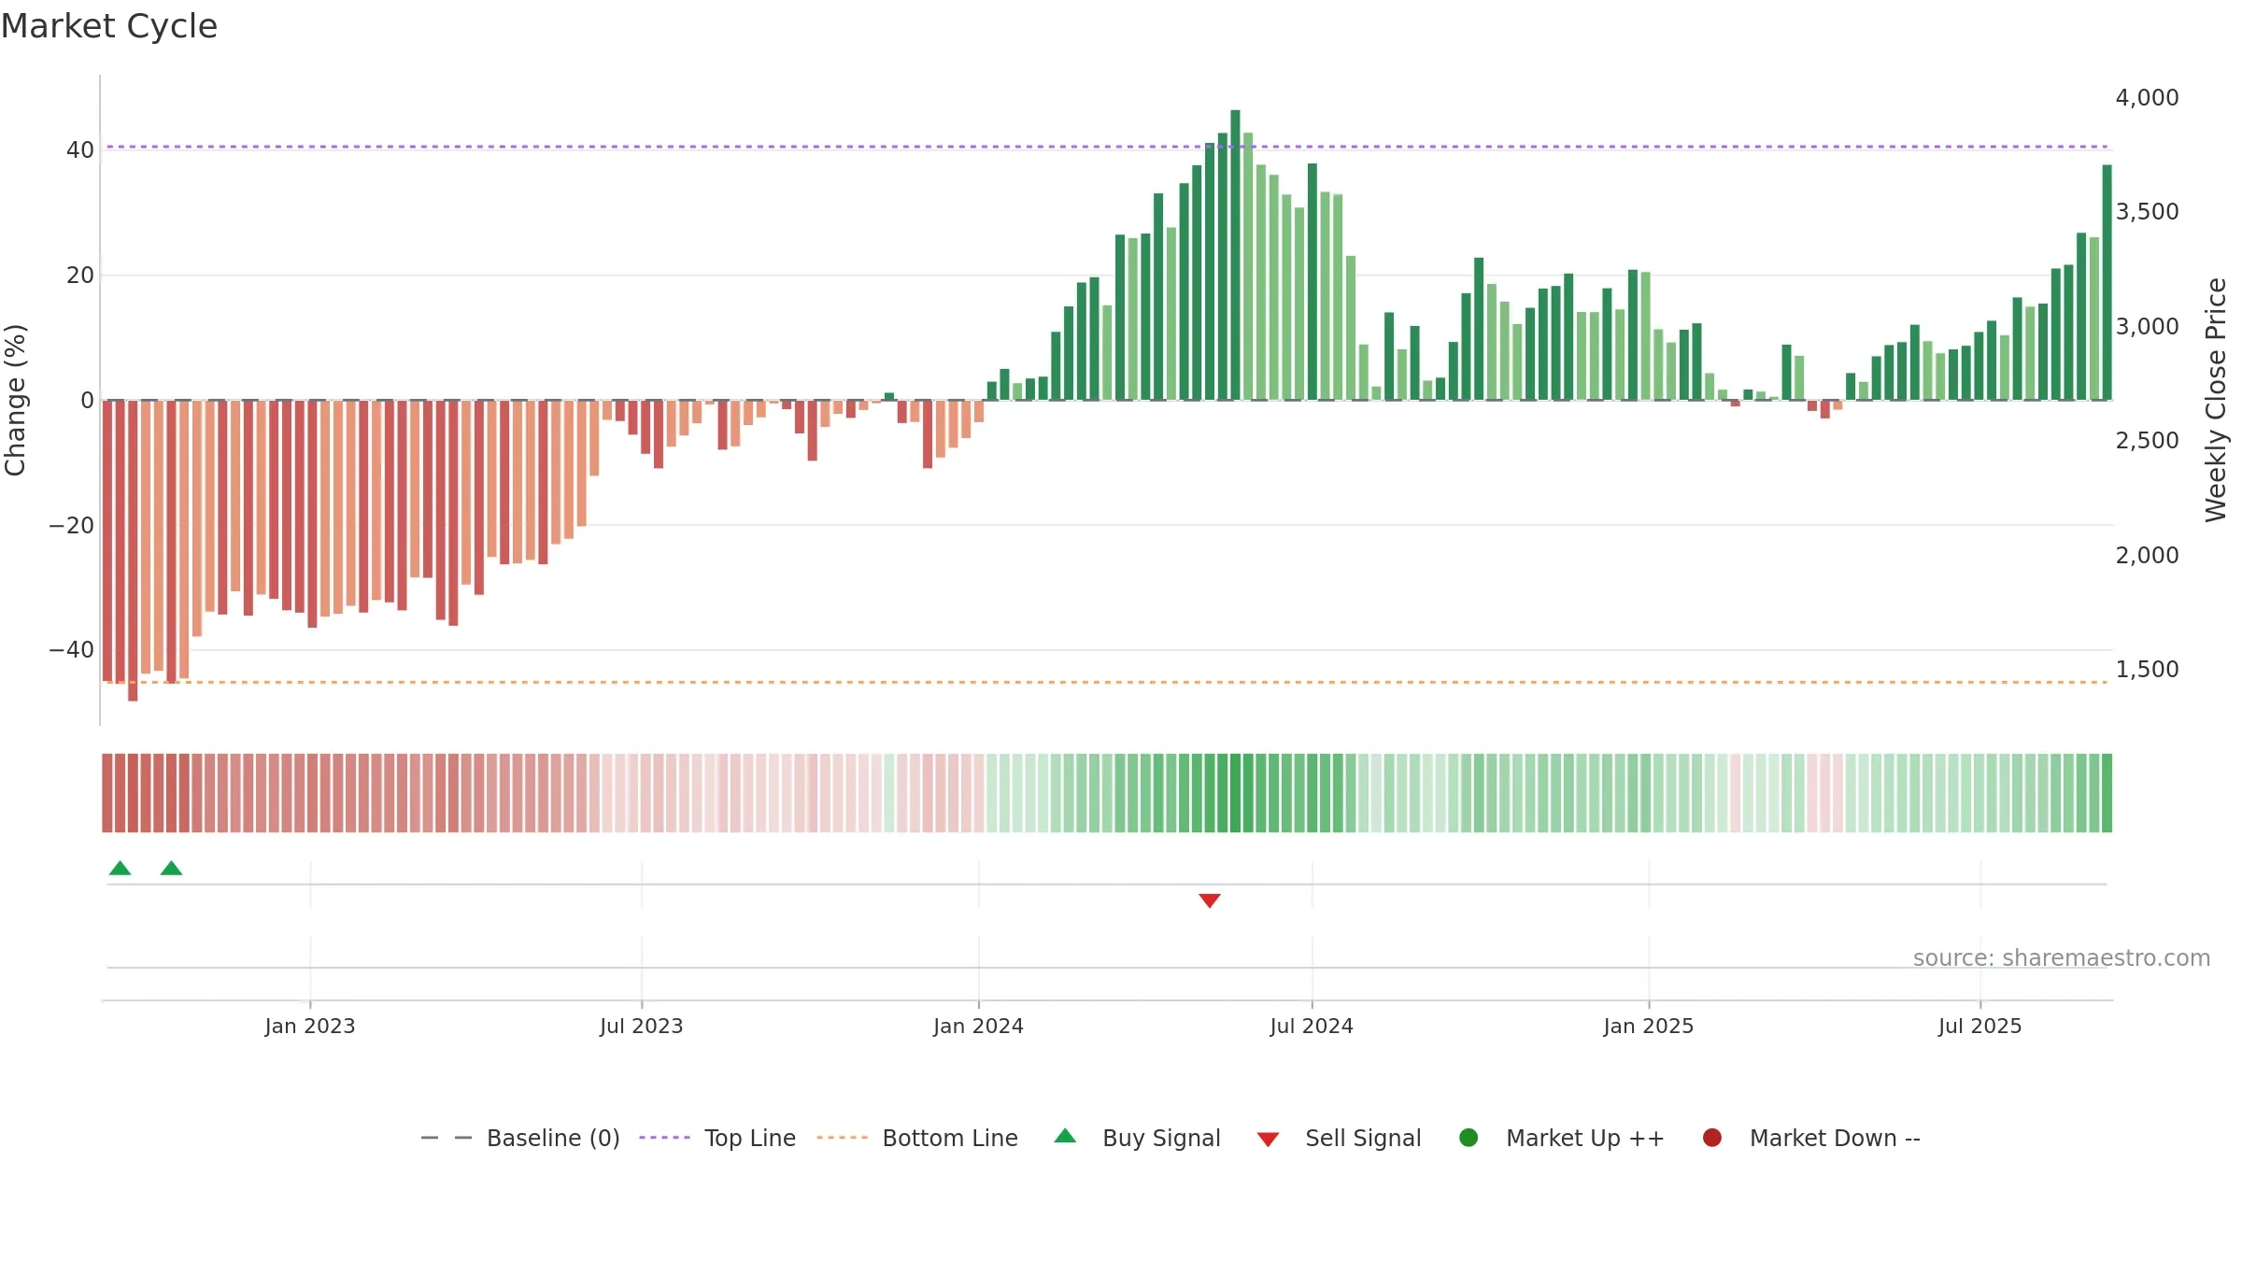Click the tallest dark green bar above the top line

click(1235, 255)
